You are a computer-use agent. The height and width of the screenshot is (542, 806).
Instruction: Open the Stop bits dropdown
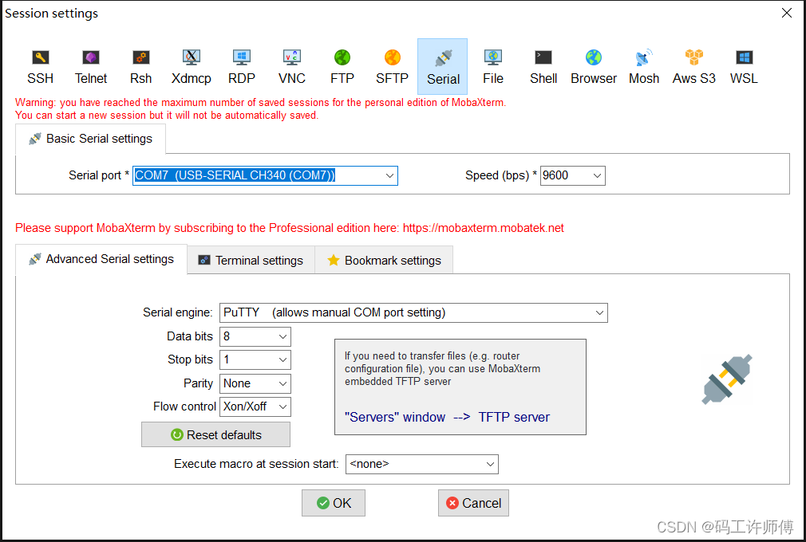click(255, 359)
